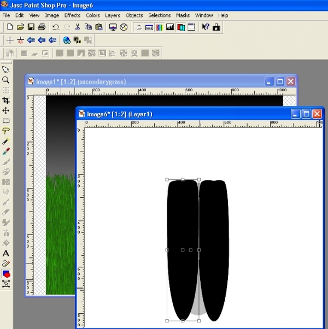Click the Undo arrow icon

coord(56,27)
